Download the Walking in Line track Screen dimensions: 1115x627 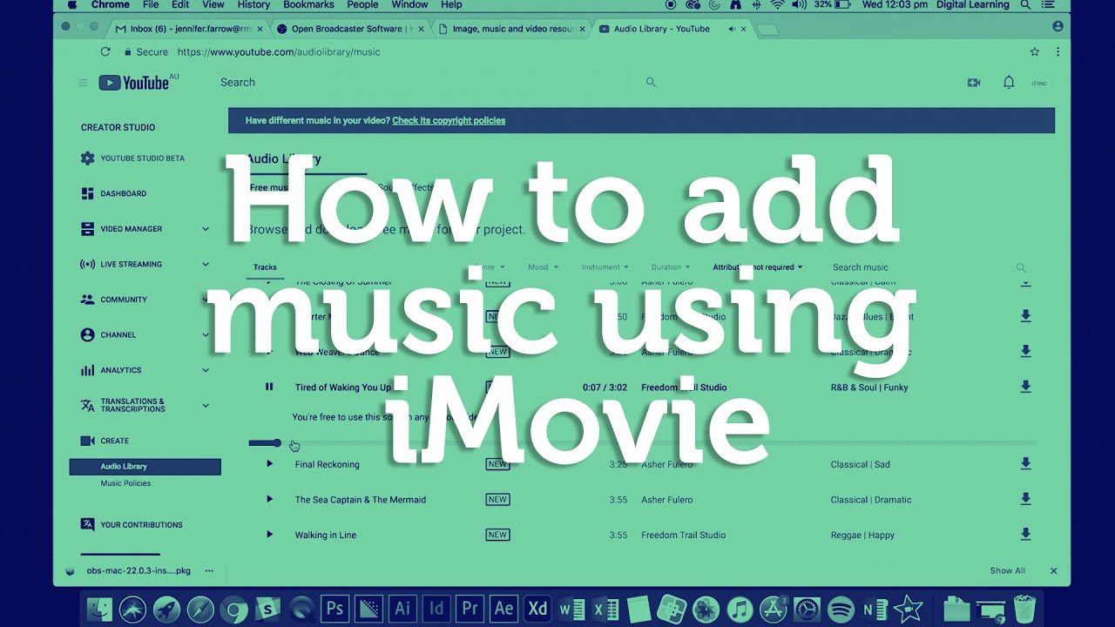(x=1025, y=535)
